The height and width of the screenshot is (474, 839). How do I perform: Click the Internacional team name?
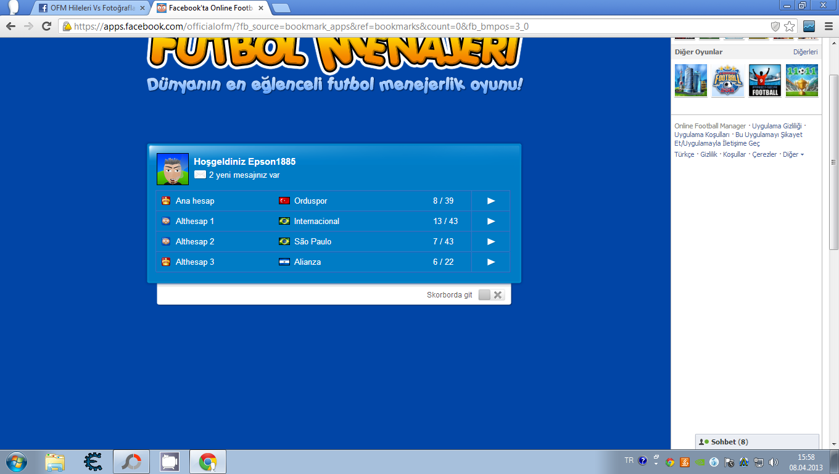tap(316, 221)
